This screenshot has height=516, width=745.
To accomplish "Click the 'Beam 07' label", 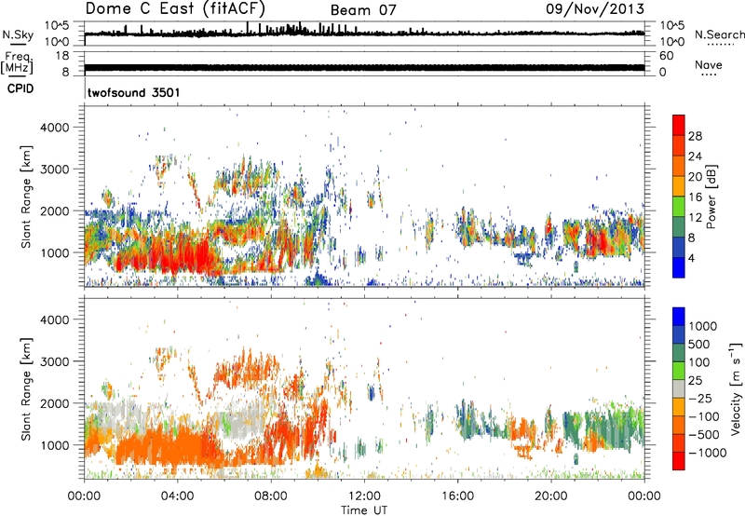I will coord(363,10).
